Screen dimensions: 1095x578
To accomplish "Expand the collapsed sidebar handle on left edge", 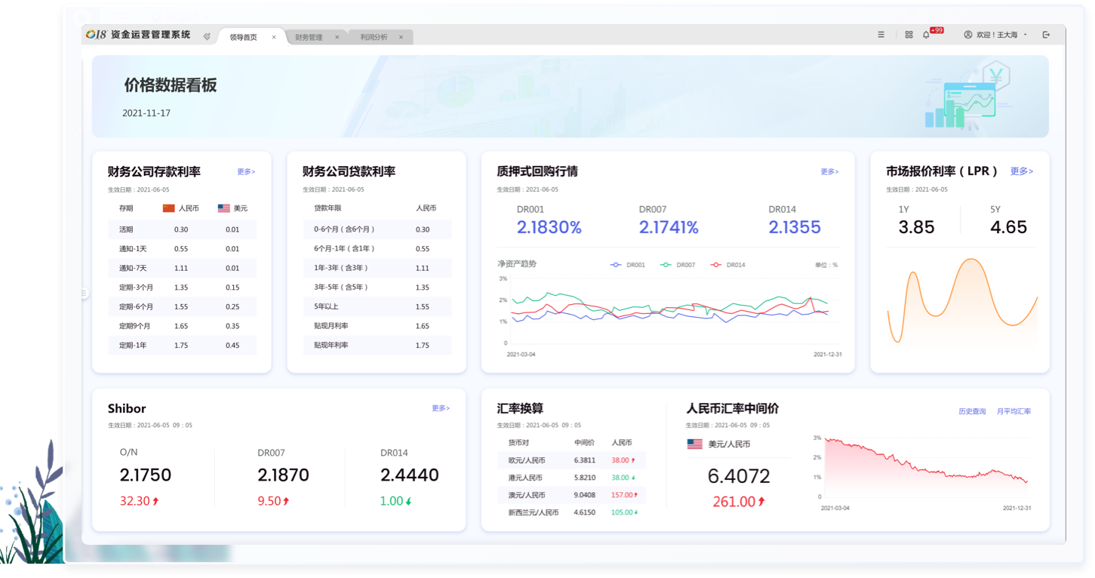I will [85, 293].
